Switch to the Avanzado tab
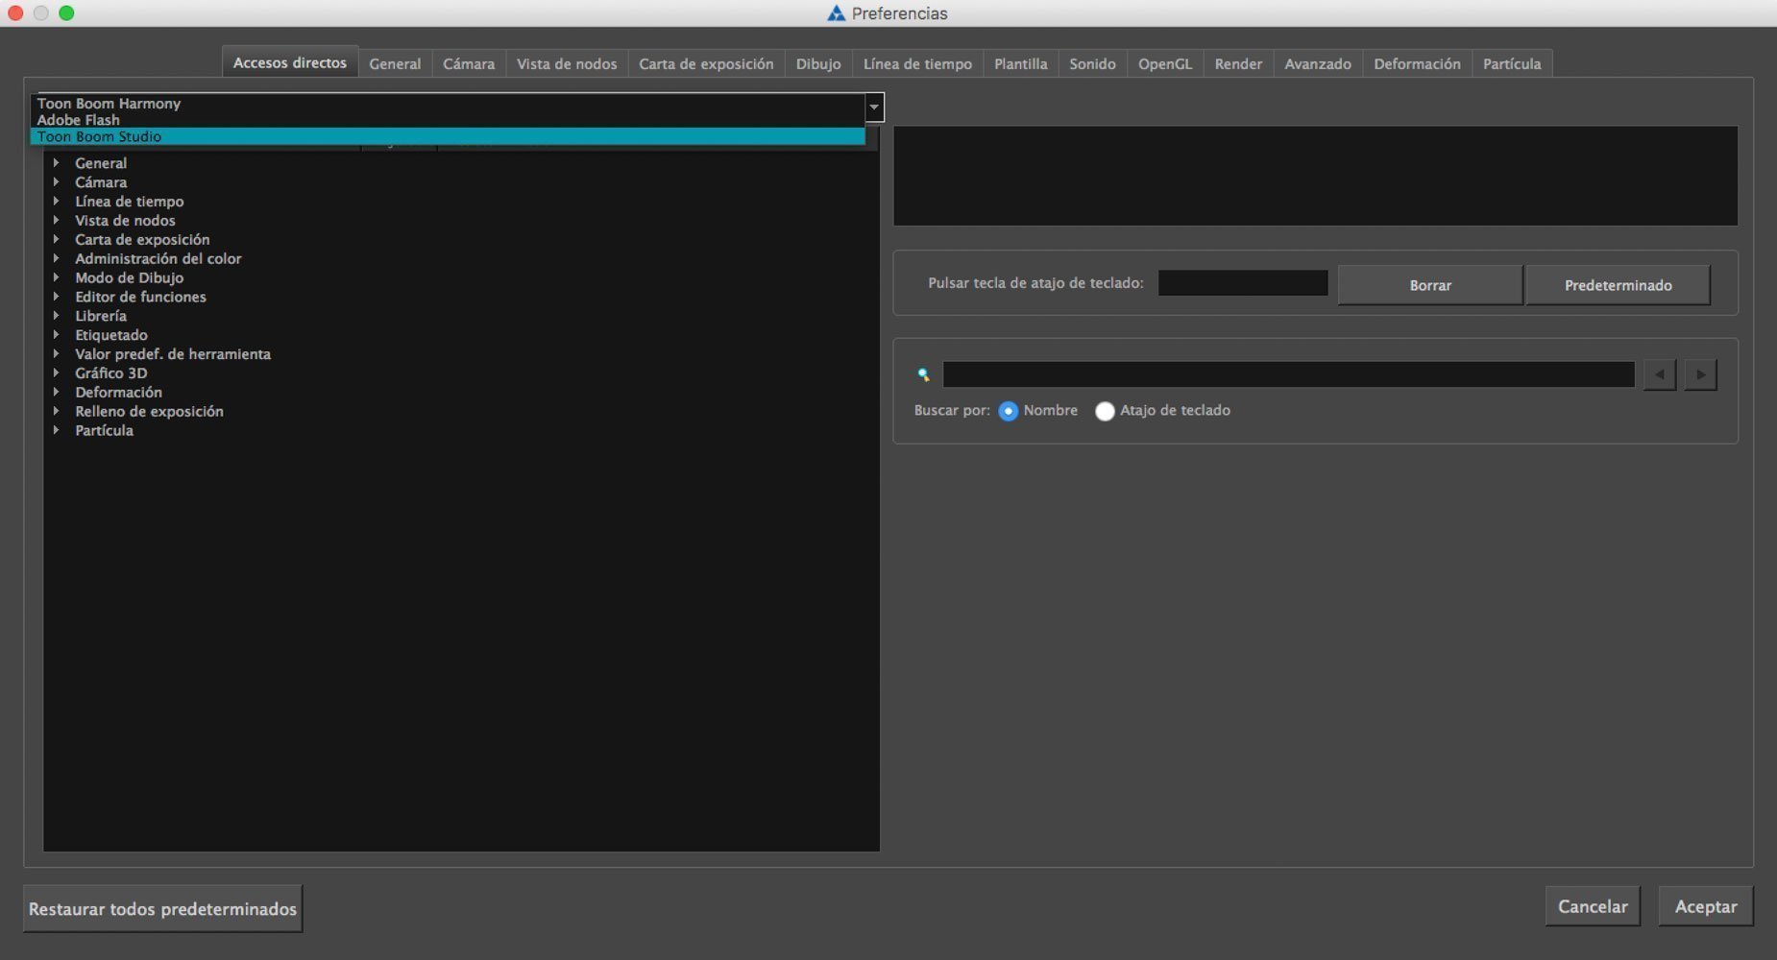Viewport: 1777px width, 960px height. (1318, 63)
